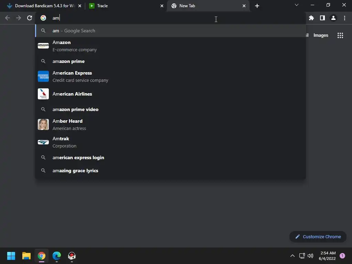Select the Amtrak Corporation suggestion text
The width and height of the screenshot is (352, 264).
(x=64, y=142)
